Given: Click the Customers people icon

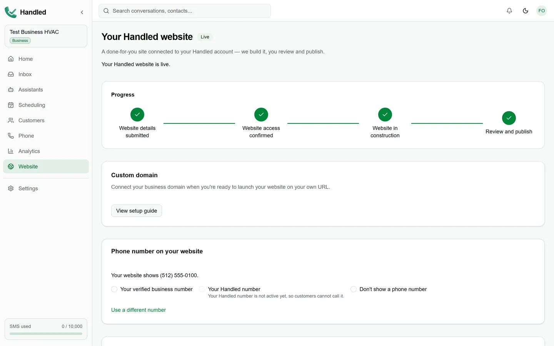Looking at the screenshot, I should [x=11, y=120].
